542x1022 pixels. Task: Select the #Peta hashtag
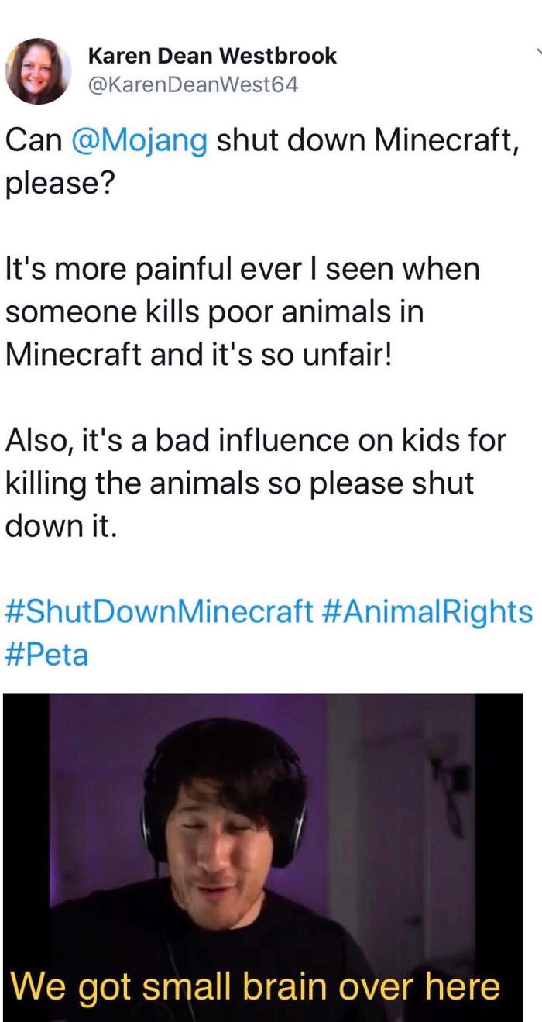47,655
